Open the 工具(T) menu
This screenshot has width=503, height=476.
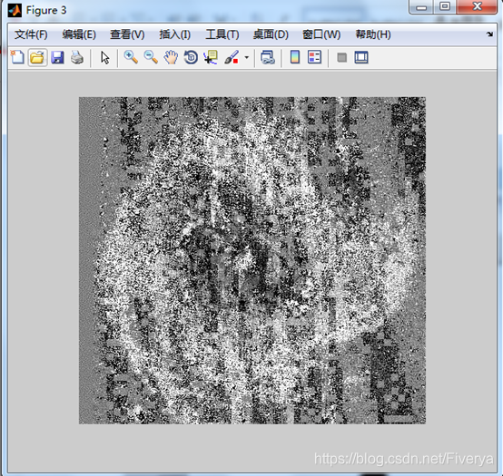(x=222, y=34)
